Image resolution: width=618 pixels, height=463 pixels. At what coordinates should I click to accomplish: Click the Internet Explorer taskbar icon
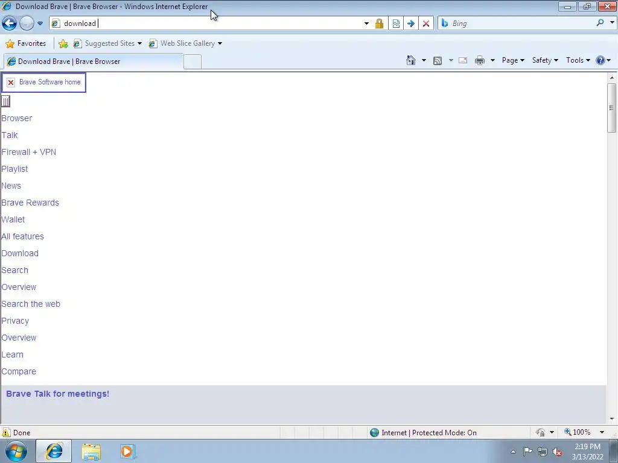54,451
